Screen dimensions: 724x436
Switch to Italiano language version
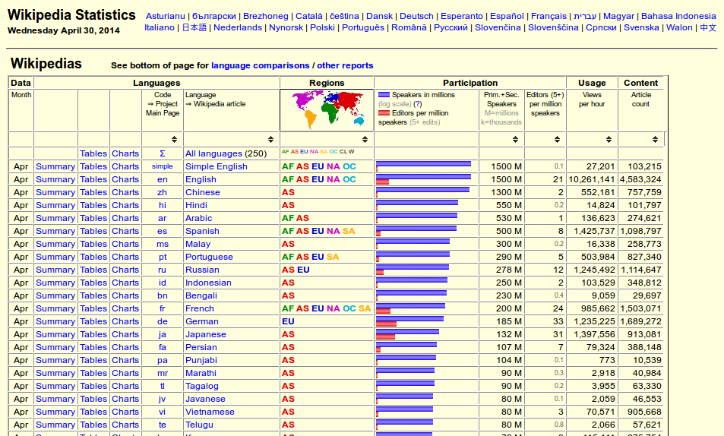[x=160, y=27]
